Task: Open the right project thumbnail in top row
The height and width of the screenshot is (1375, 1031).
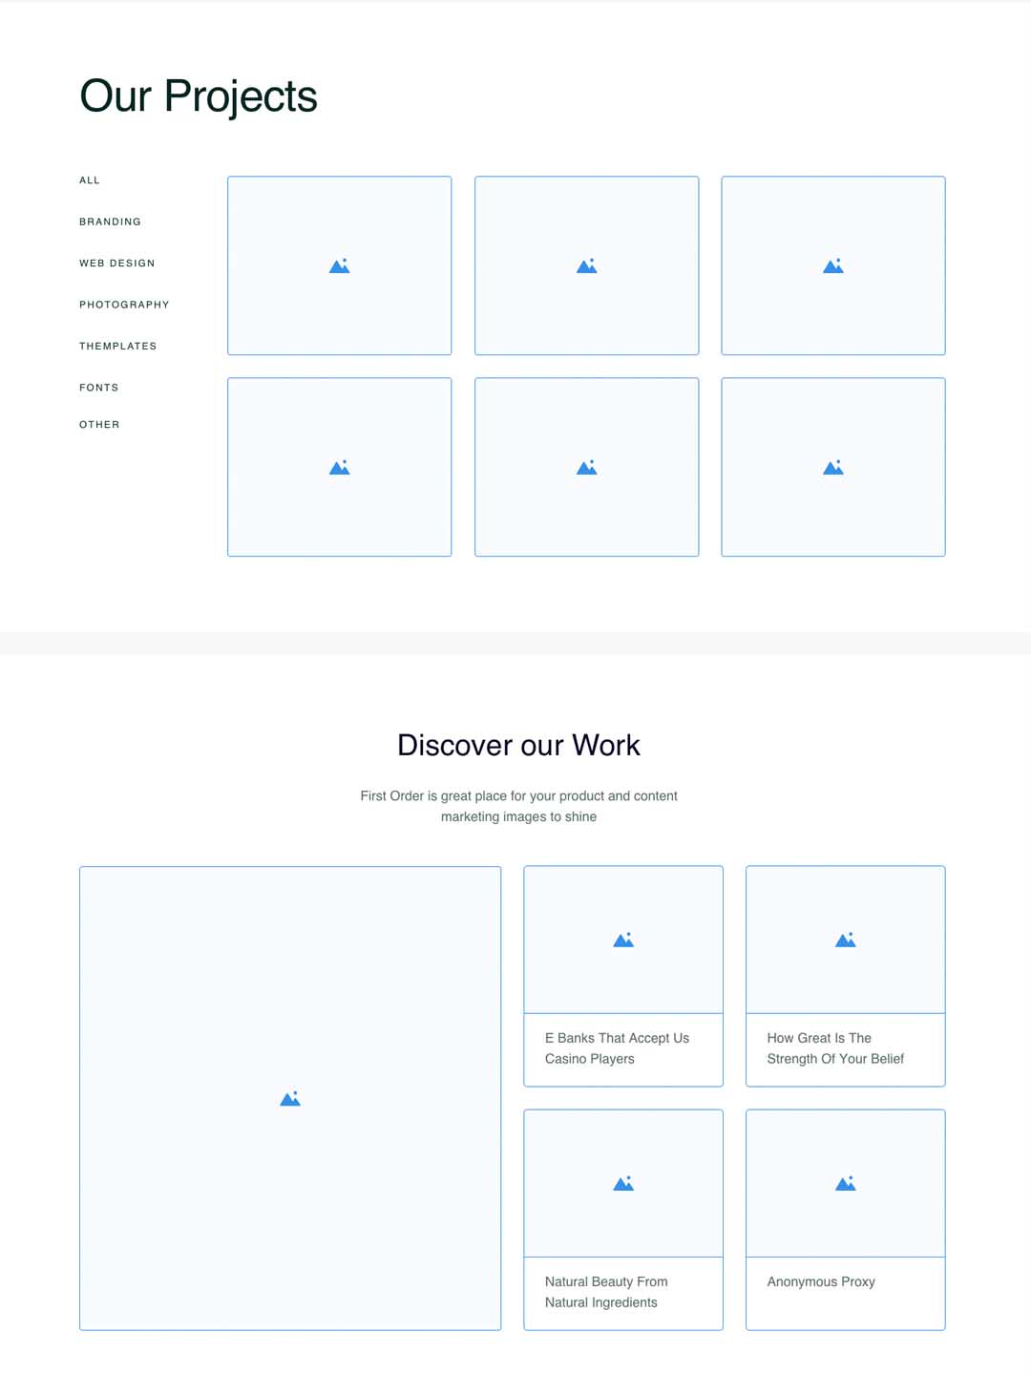Action: pyautogui.click(x=832, y=265)
